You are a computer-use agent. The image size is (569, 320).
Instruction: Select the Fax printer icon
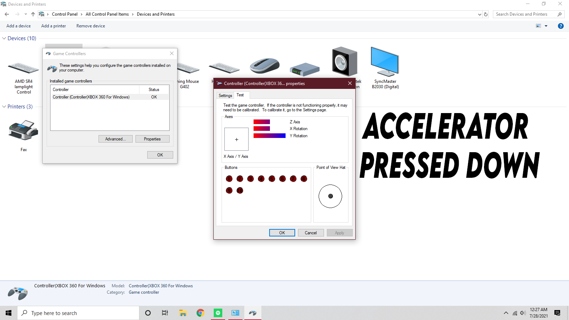(x=23, y=130)
